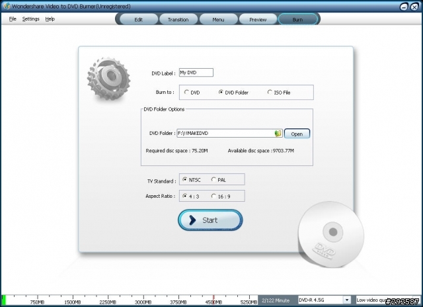This screenshot has width=423, height=307.
Task: Set TV Standard to NTSC
Action: [x=185, y=179]
